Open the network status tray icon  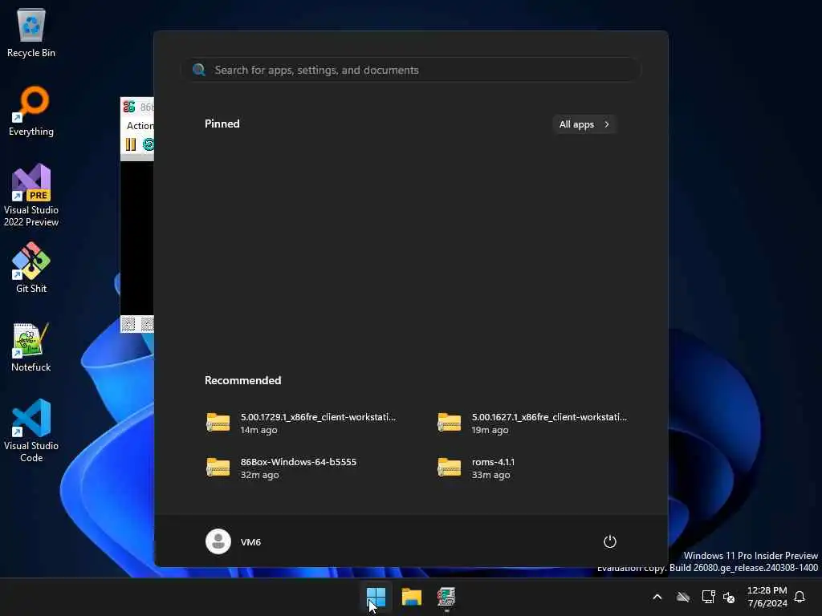coord(708,597)
